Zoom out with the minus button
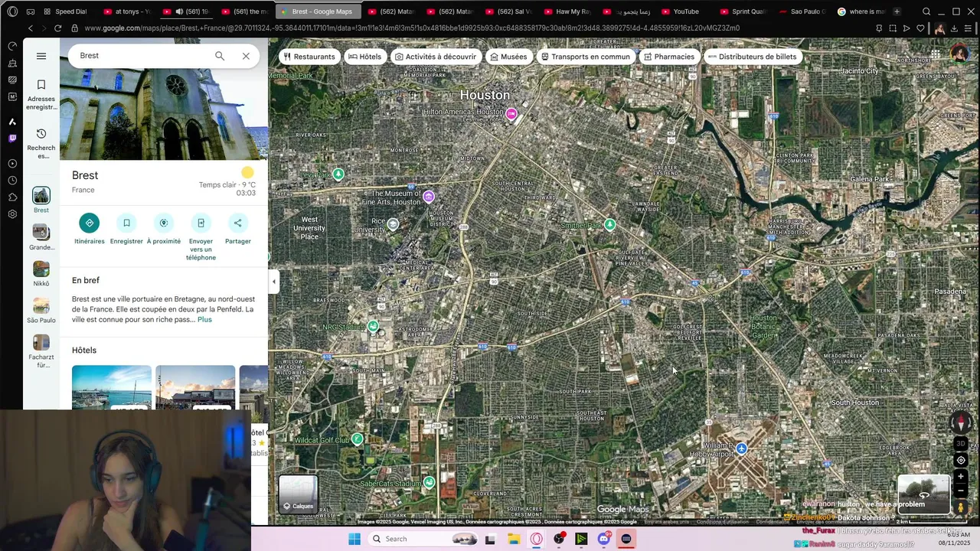The image size is (980, 551). 961,491
